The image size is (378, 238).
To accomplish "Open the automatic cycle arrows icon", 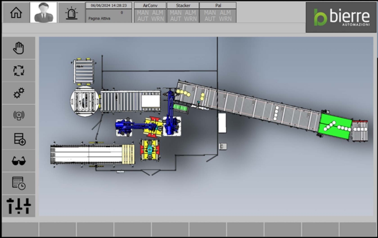I will coord(19,71).
